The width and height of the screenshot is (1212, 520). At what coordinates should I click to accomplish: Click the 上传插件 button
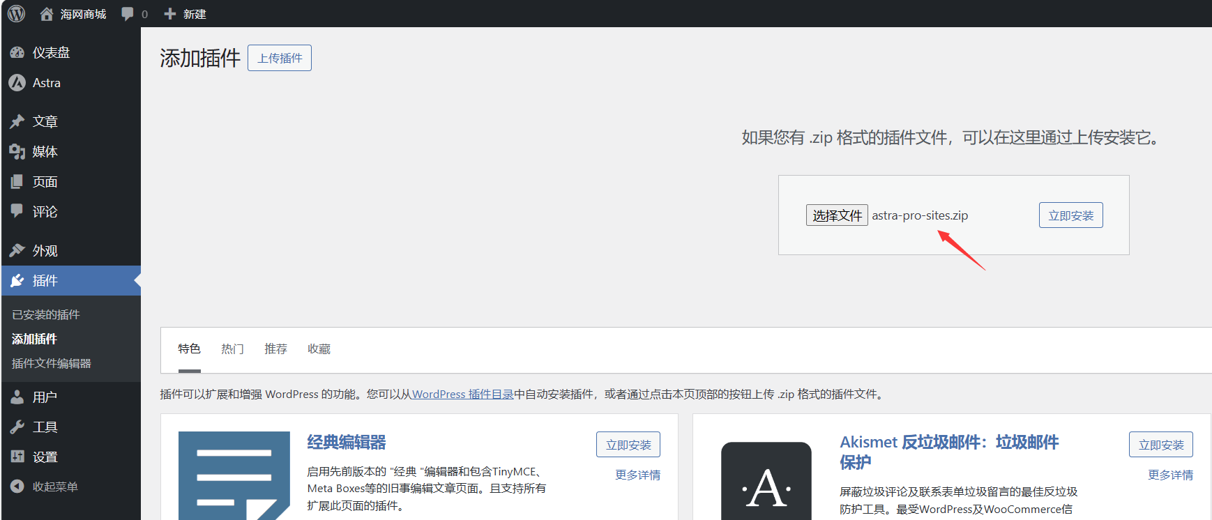pyautogui.click(x=280, y=58)
